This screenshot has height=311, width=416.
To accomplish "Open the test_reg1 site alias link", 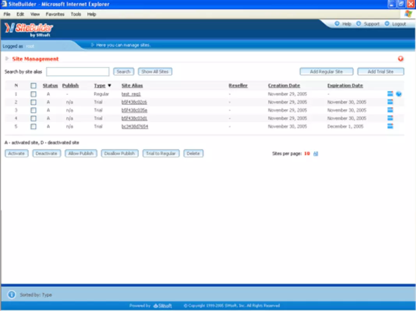I will point(131,94).
